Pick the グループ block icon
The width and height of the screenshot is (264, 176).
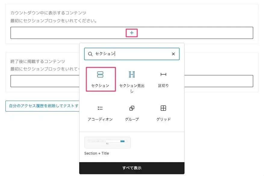pos(132,108)
